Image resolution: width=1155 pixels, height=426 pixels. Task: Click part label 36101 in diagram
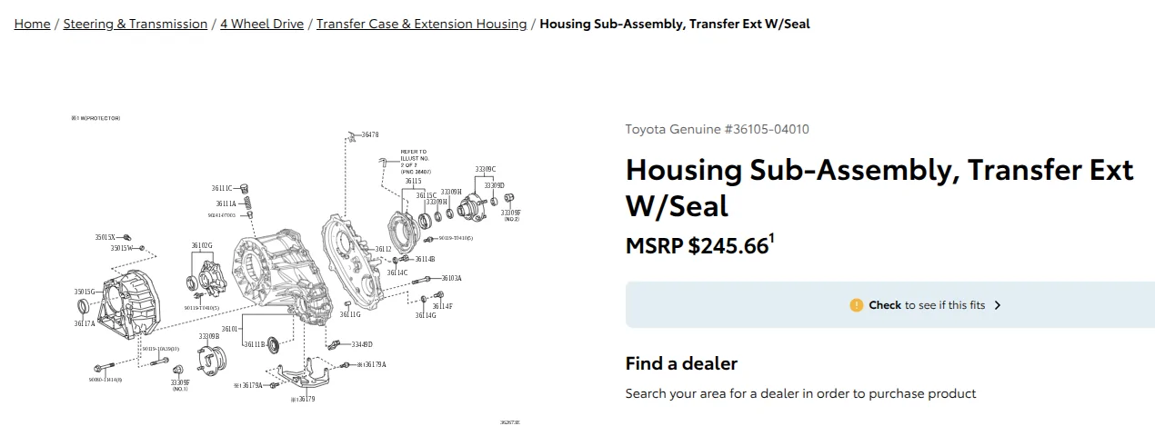[x=229, y=329]
